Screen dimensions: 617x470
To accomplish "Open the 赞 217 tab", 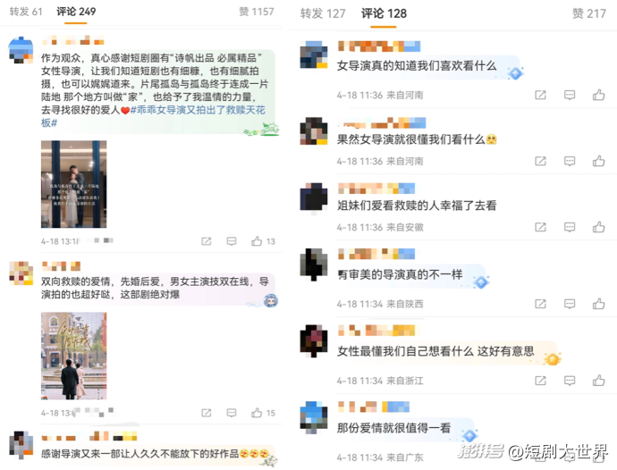I will coord(588,13).
